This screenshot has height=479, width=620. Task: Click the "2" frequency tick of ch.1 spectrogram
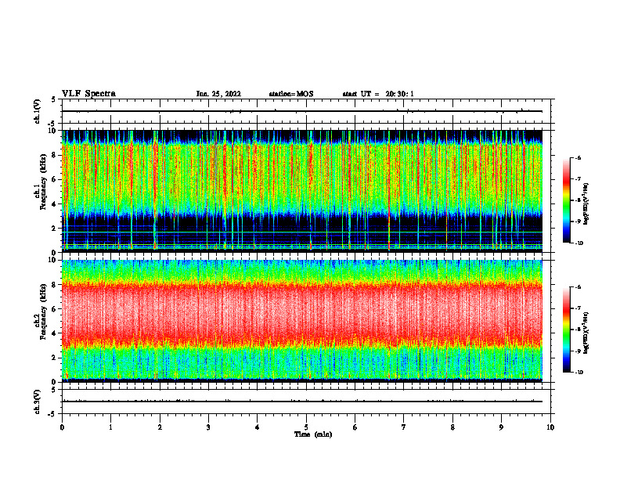[55, 229]
